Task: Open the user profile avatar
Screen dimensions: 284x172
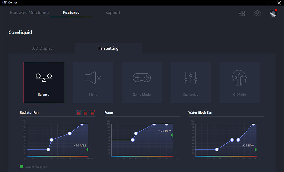Action: coord(273,13)
